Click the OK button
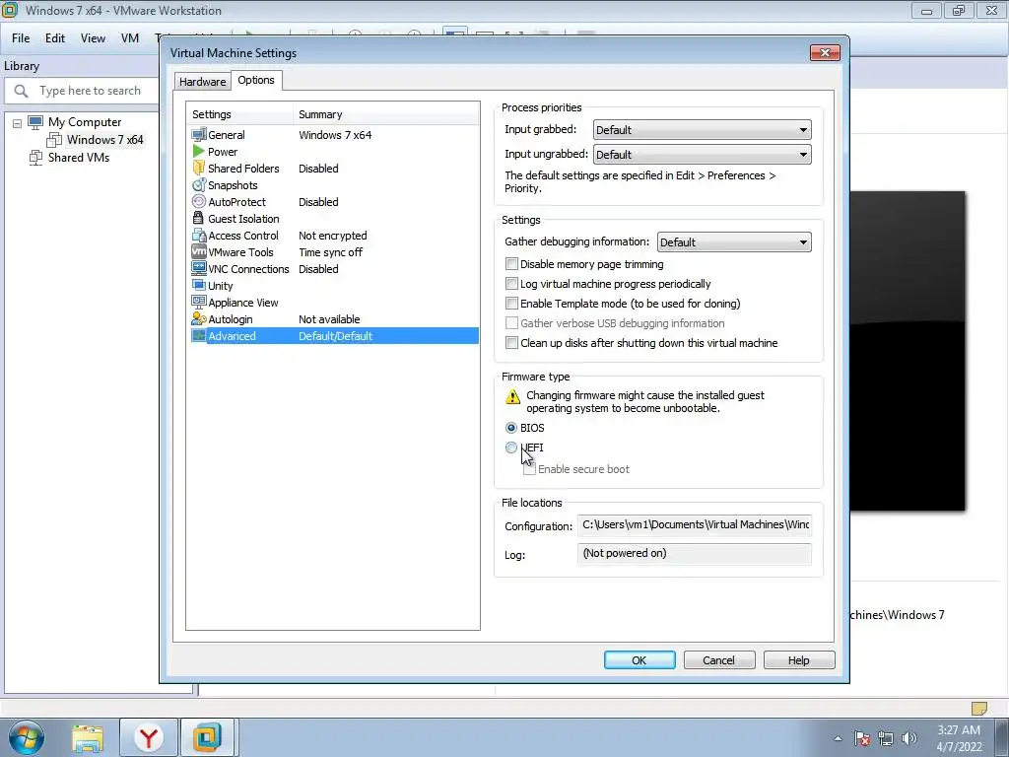 [x=639, y=659]
